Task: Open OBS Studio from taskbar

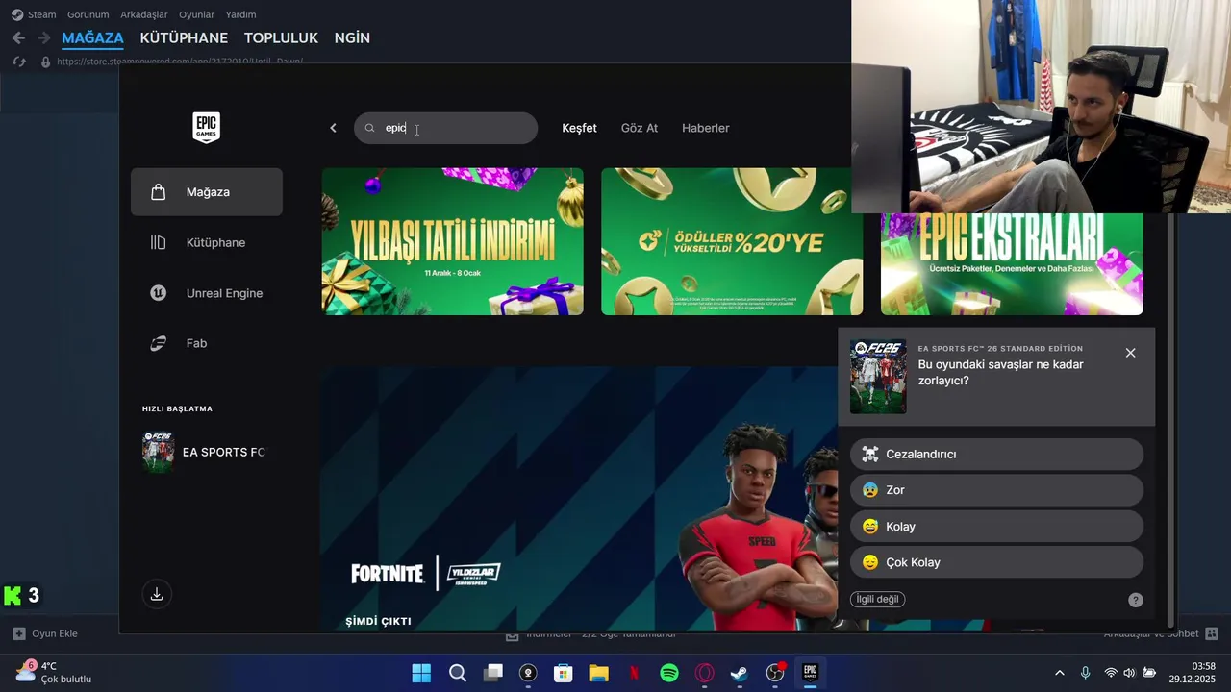Action: [x=775, y=673]
